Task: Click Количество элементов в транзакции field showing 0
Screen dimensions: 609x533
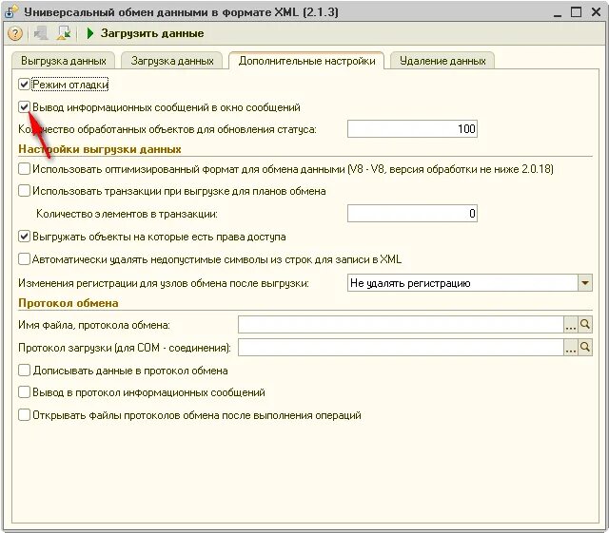Action: [x=412, y=214]
